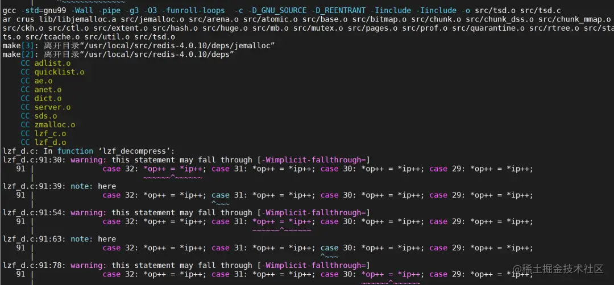This screenshot has width=614, height=285.
Task: Select 'src/tcache.o' object file
Action: 52,37
